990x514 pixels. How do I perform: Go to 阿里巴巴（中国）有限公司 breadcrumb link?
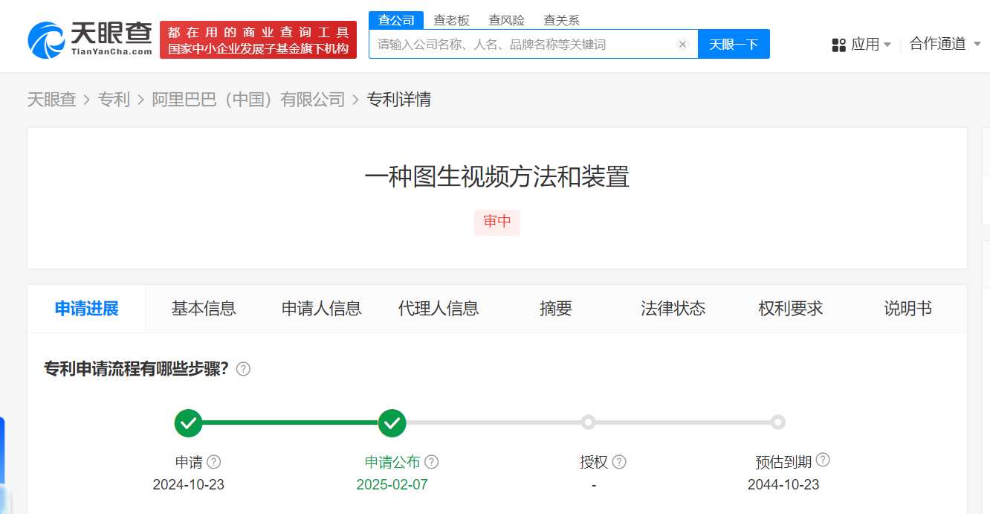pyautogui.click(x=248, y=100)
